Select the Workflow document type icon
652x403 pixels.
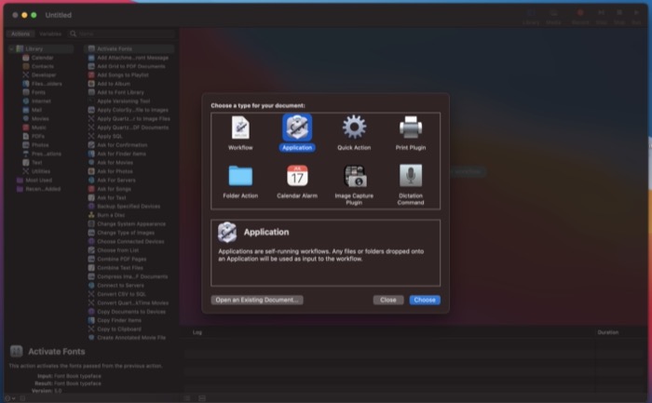click(x=240, y=128)
